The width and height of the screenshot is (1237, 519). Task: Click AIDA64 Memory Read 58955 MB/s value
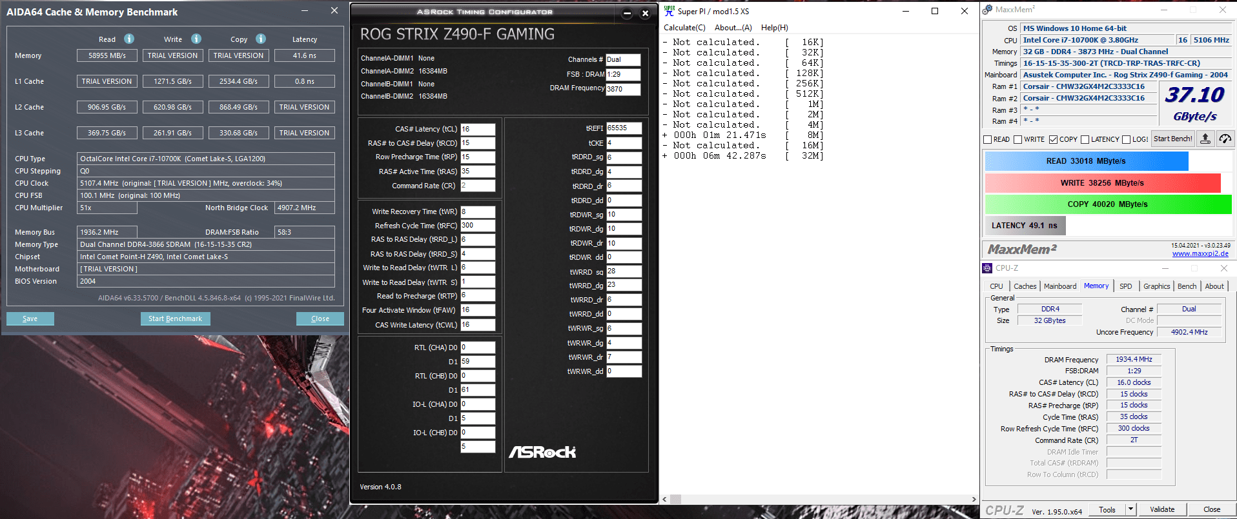pos(107,55)
